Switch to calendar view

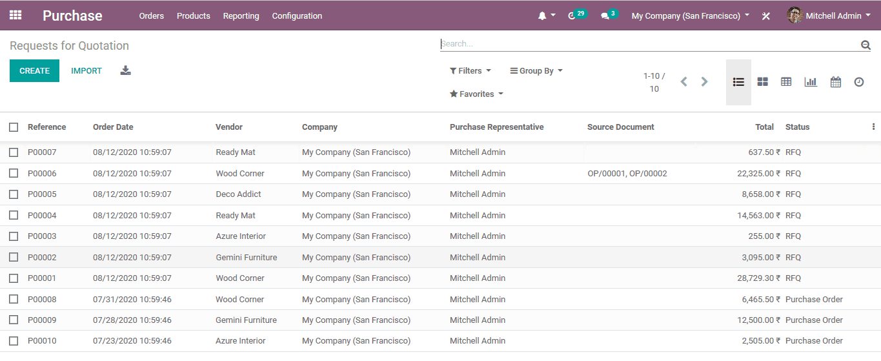pyautogui.click(x=836, y=82)
